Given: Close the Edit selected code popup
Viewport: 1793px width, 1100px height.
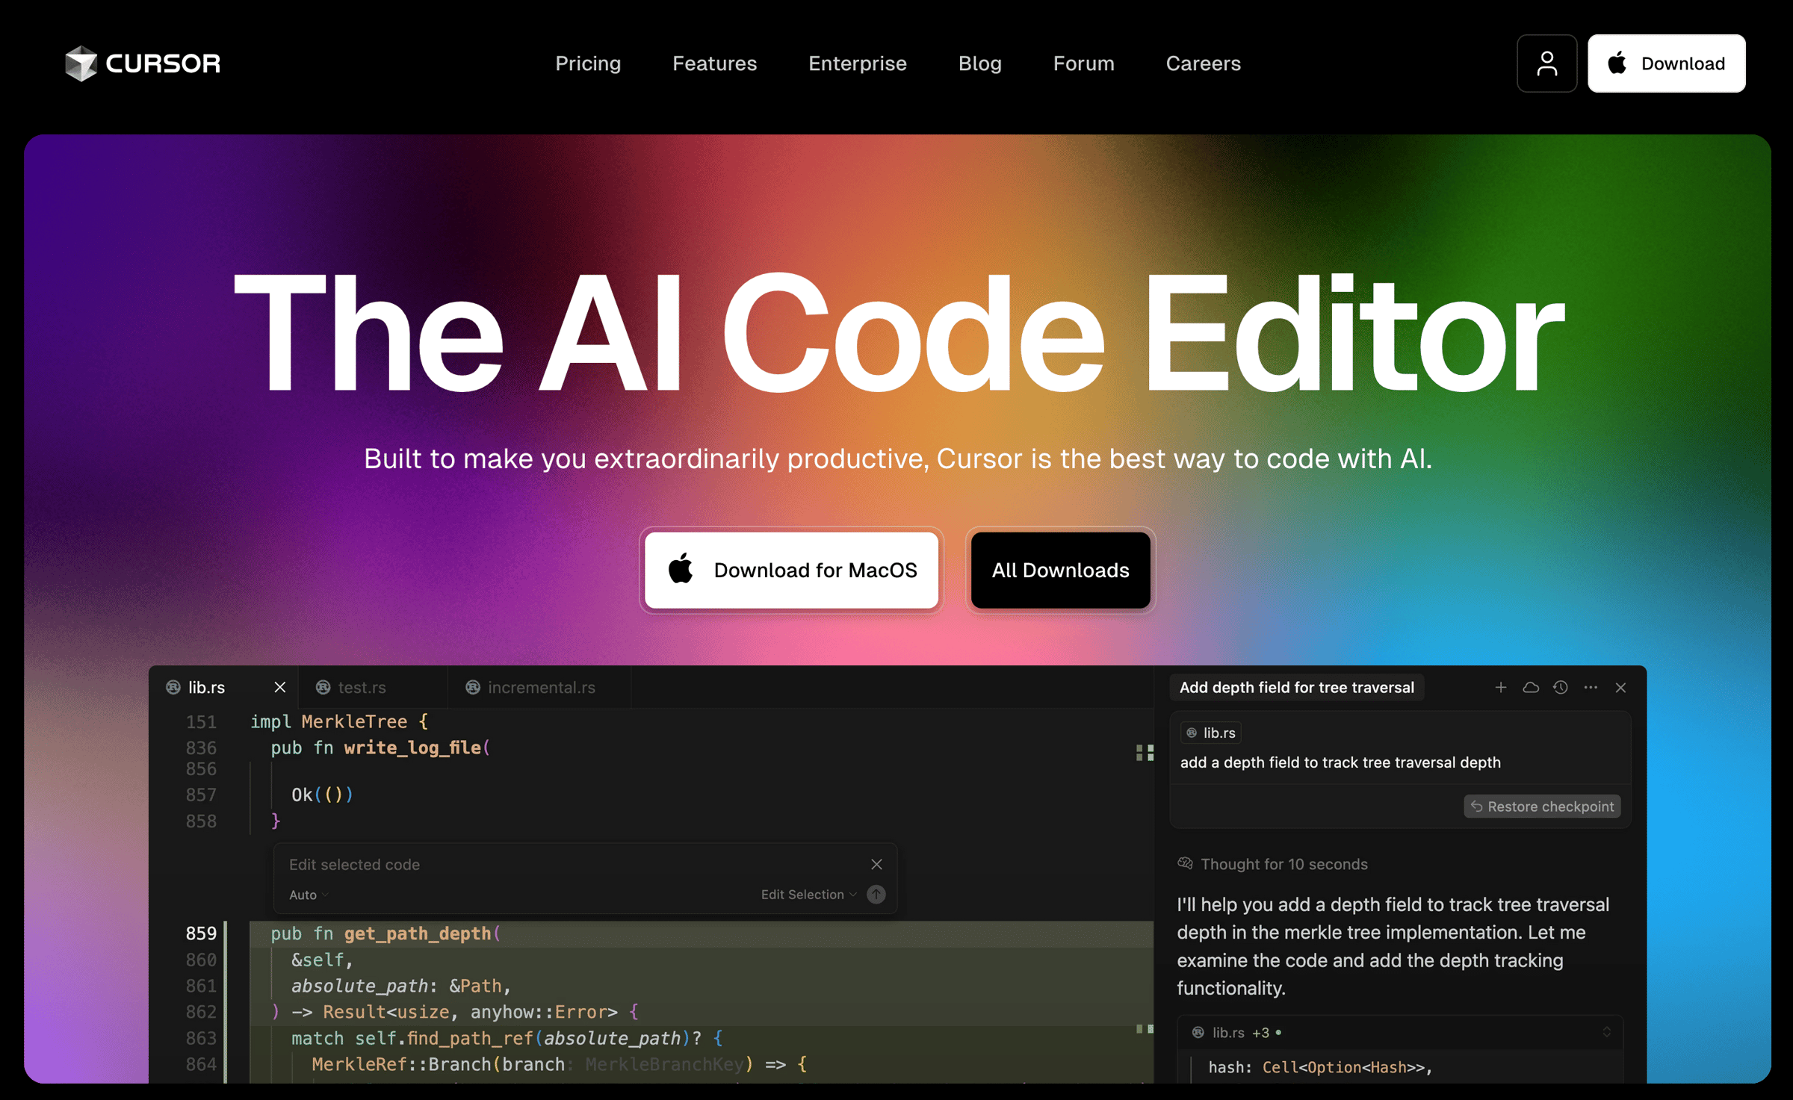Looking at the screenshot, I should click(x=876, y=864).
